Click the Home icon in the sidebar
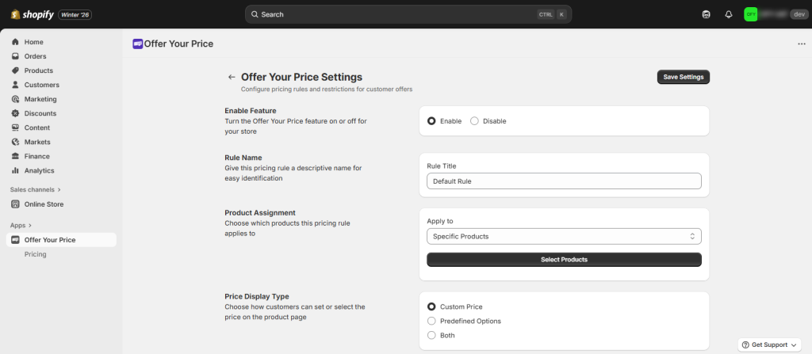 16,42
